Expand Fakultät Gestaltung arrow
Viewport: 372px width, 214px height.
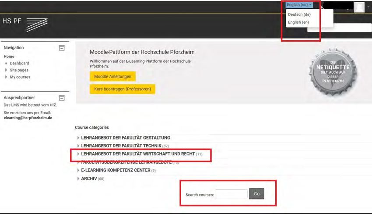(x=78, y=138)
